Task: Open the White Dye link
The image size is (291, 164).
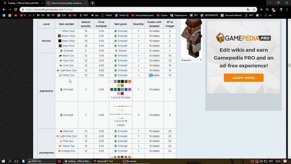Action: click(68, 75)
